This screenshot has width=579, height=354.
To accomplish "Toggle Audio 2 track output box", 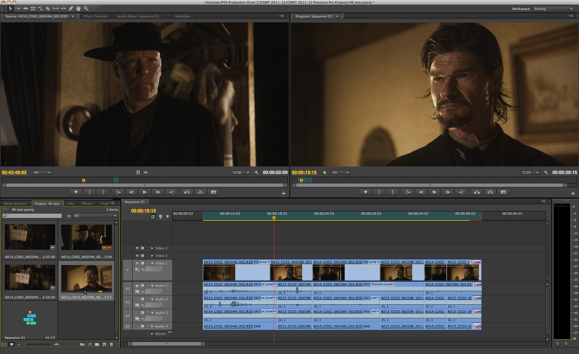I will (x=137, y=299).
